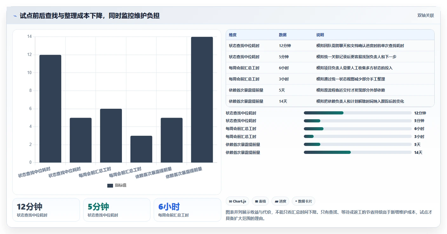
Task: Click table cell 模拟原流程临近交付才发现部分外部依赖
Action: (350, 90)
